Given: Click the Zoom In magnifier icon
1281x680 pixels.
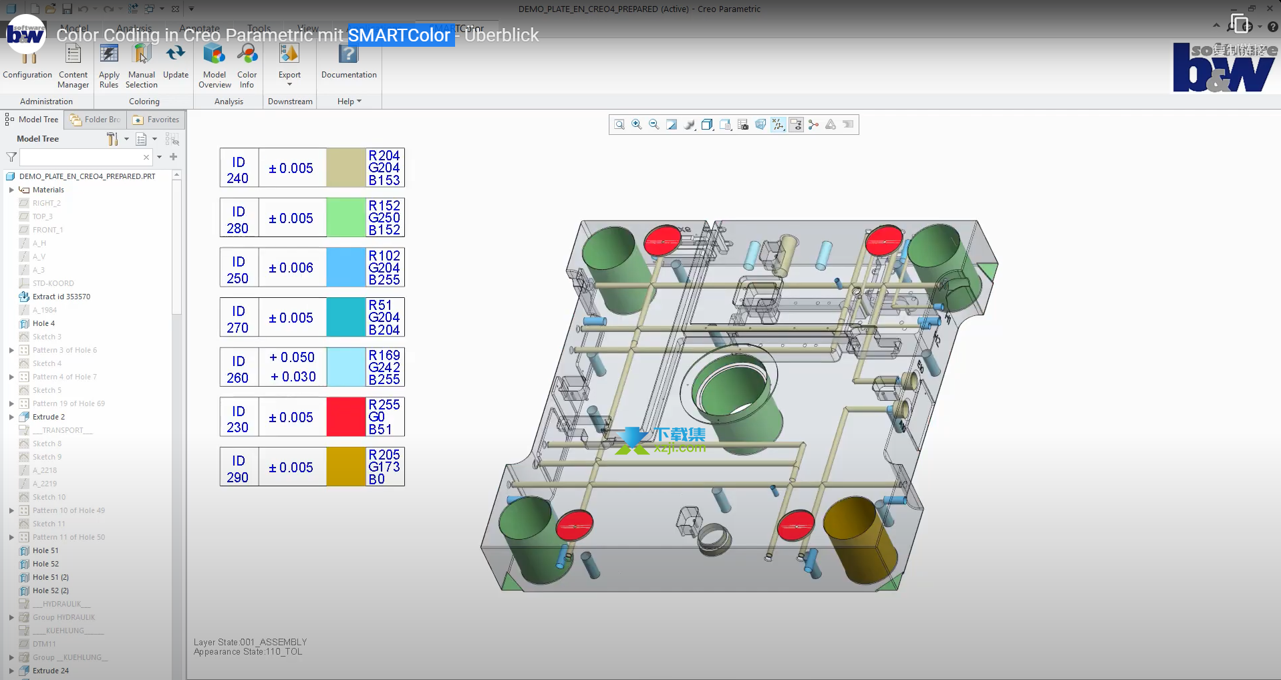Looking at the screenshot, I should point(637,124).
